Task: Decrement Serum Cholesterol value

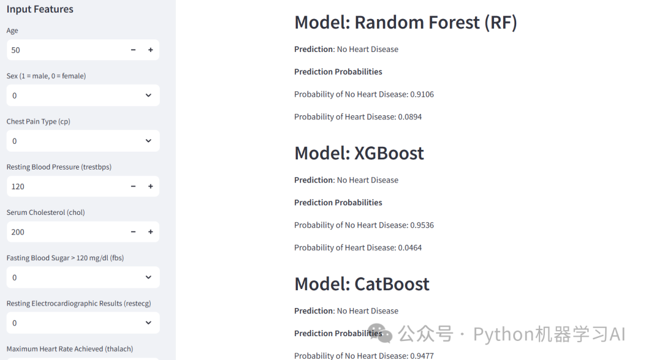Action: 133,232
